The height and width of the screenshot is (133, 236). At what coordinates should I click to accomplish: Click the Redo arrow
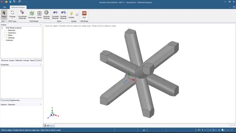click(20, 1)
